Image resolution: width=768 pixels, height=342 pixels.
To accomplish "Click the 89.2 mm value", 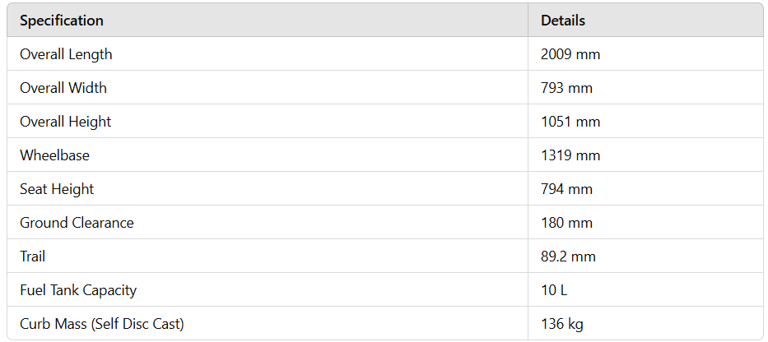I will 568,256.
